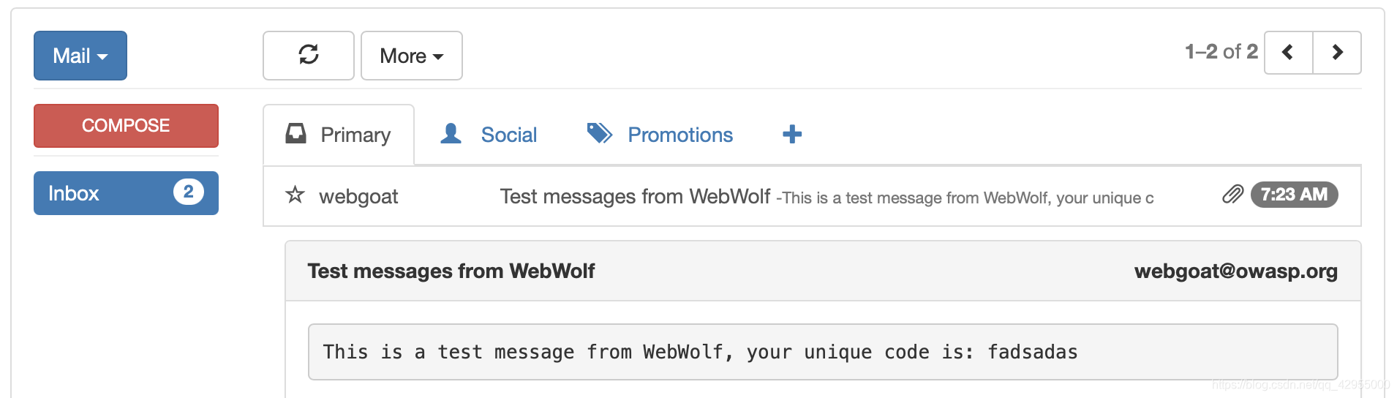Click the Promotions tags icon

600,134
